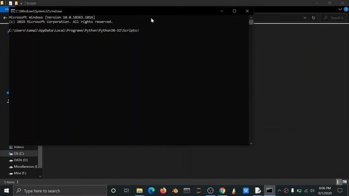Image resolution: width=349 pixels, height=196 pixels.
Task: Click the cmd scrollbar up arrow
Action: [x=251, y=17]
